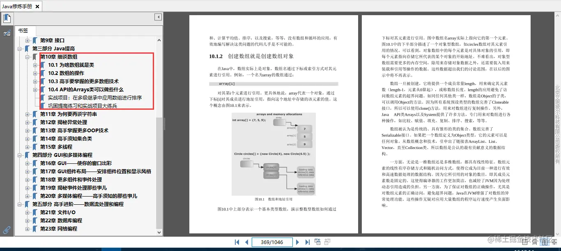Select continuous facing pages layout
The height and width of the screenshot is (251, 561).
click(555, 242)
